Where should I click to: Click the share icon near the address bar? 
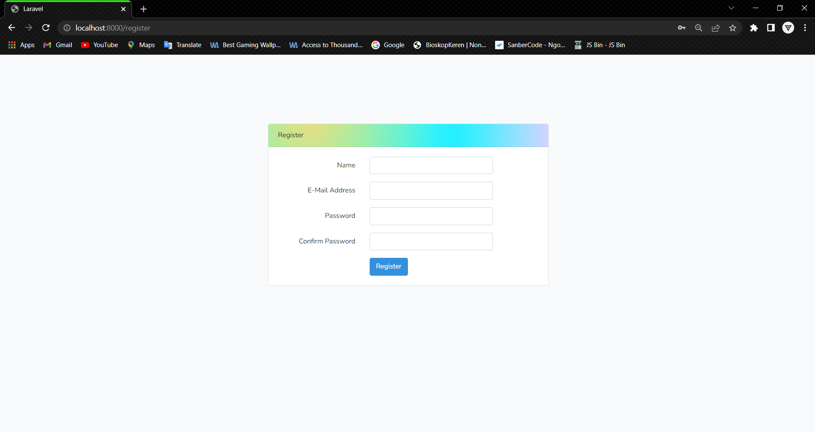[715, 28]
